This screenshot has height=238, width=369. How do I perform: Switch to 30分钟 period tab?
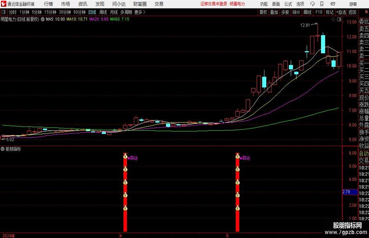(x=65, y=12)
